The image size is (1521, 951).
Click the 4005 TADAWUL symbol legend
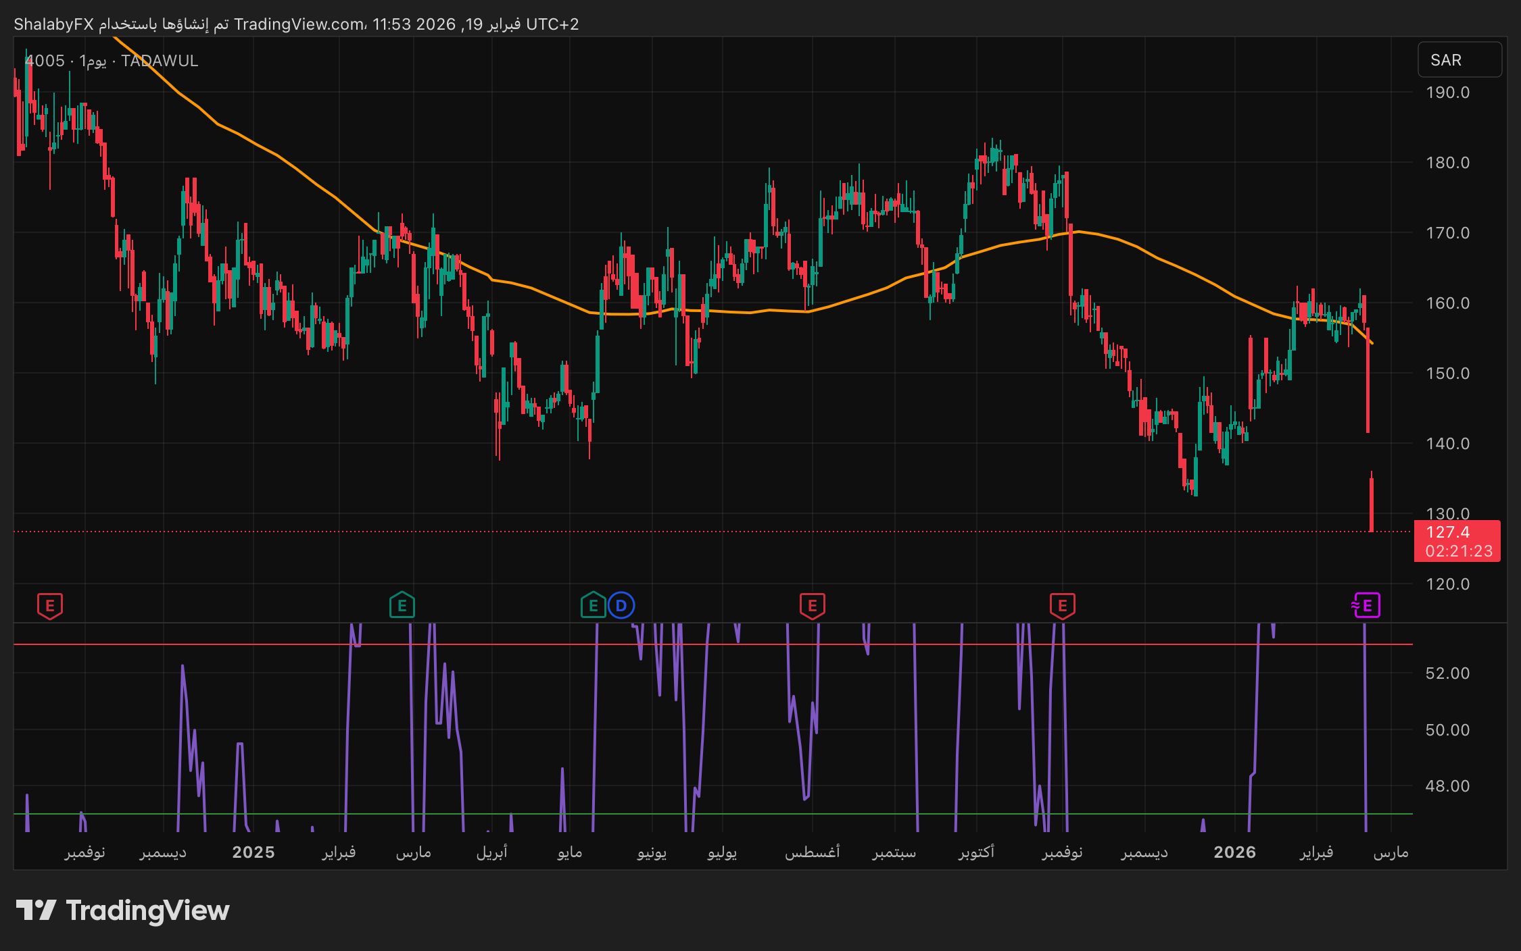click(x=112, y=61)
